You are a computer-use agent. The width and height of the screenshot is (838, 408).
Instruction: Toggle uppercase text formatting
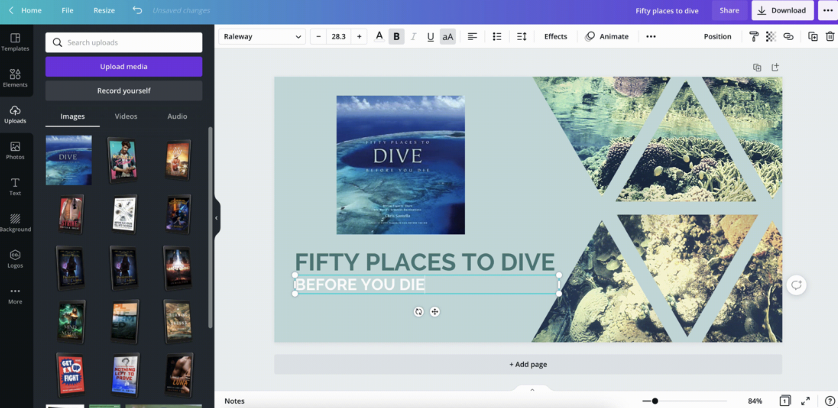448,36
